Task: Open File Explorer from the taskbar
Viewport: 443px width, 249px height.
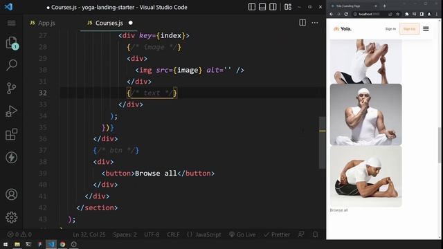Action: point(17,244)
